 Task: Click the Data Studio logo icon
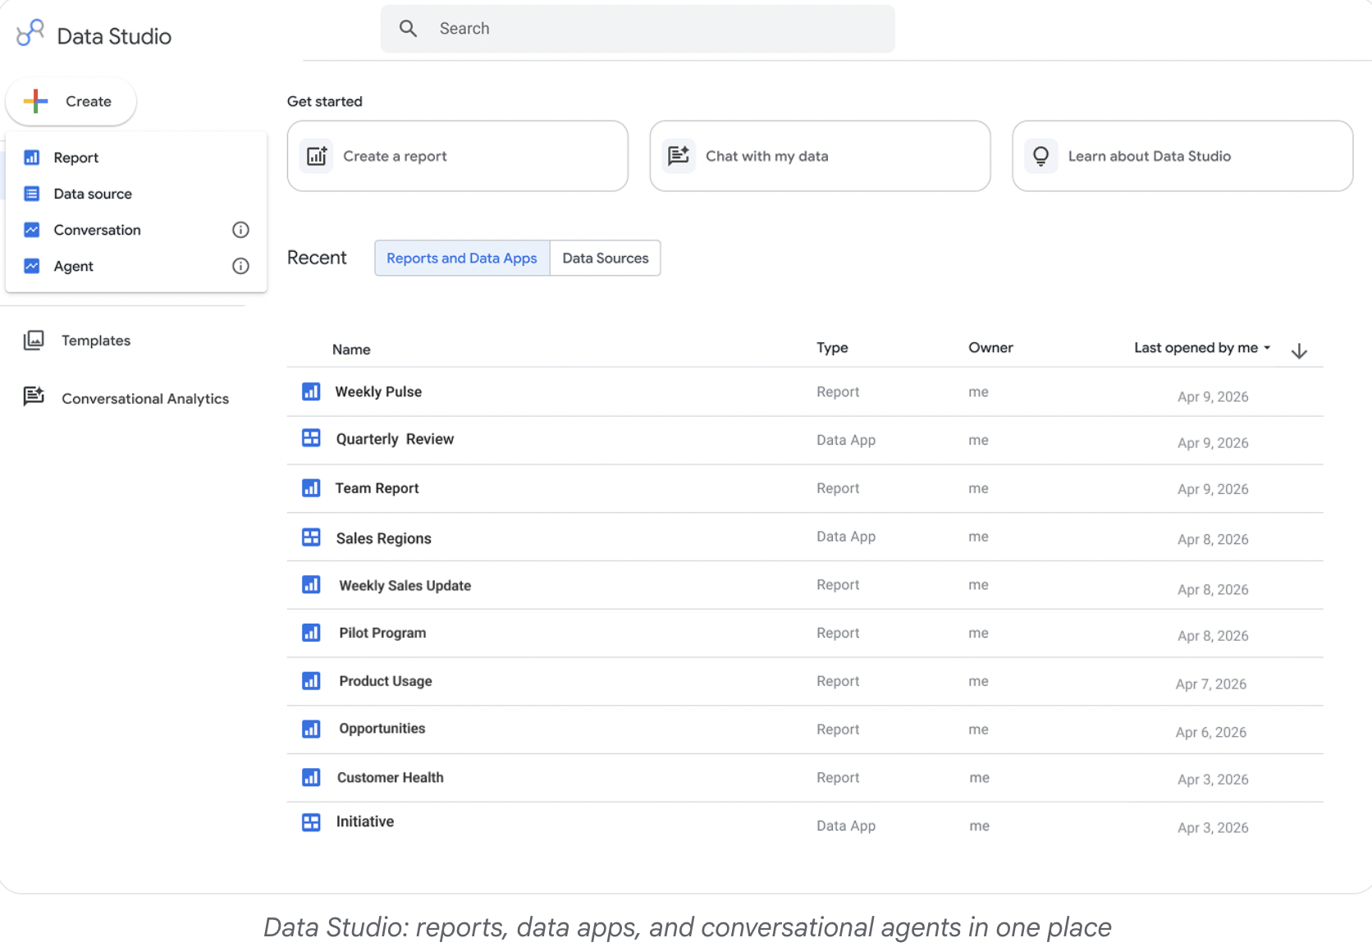(30, 33)
